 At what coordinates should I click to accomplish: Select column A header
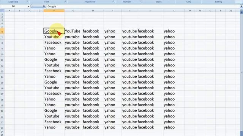tap(9, 11)
